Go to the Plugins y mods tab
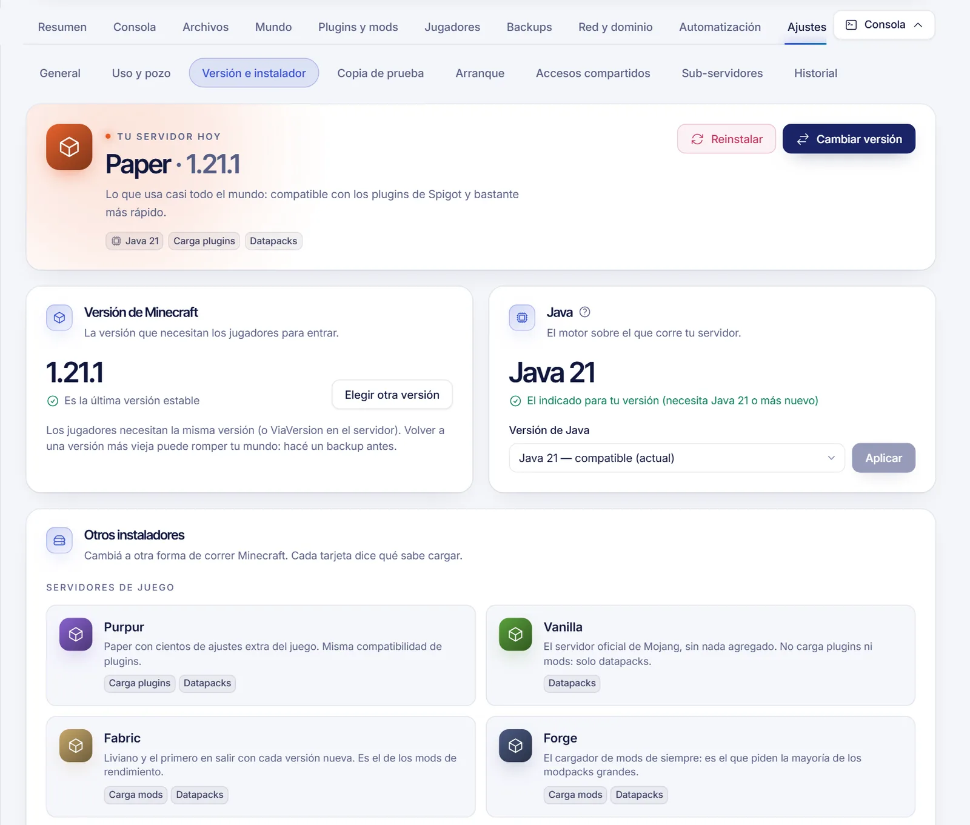Viewport: 970px width, 825px height. 358,27
